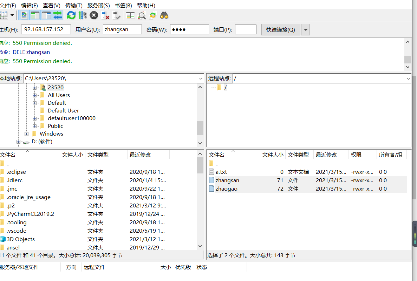Toggle the remote directory tree view
The width and height of the screenshot is (417, 281).
tap(46, 15)
